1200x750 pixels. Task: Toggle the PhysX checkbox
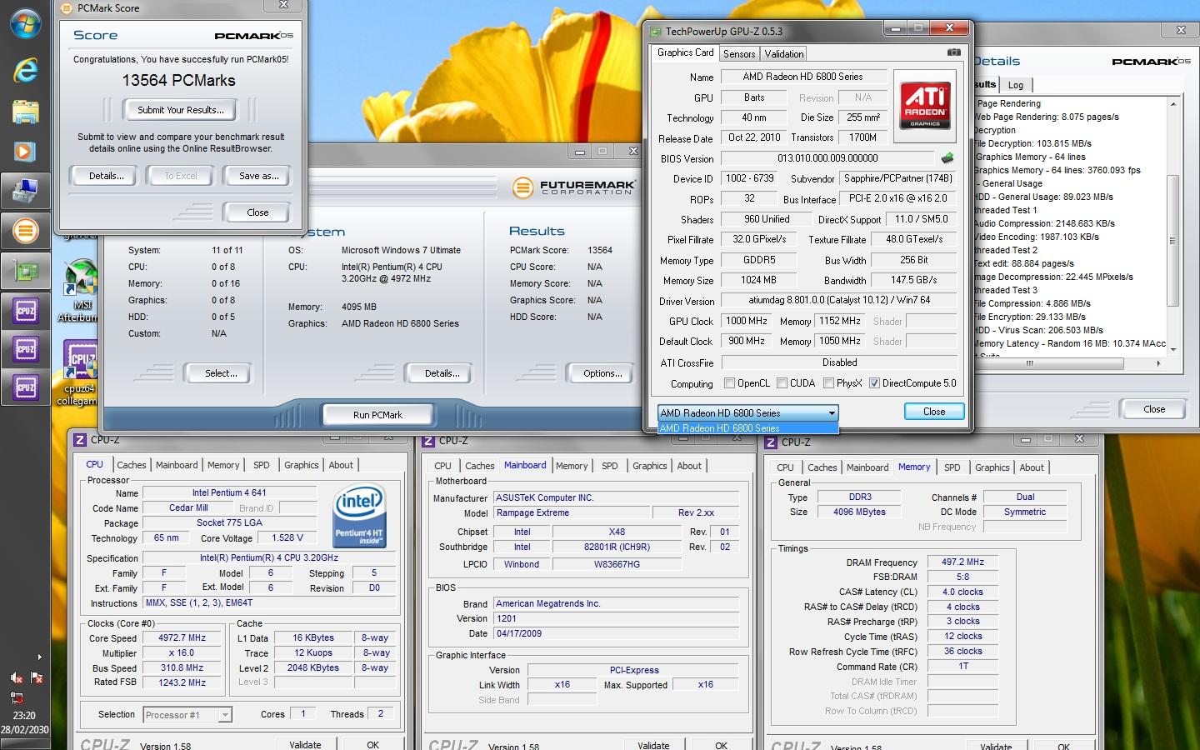(828, 383)
